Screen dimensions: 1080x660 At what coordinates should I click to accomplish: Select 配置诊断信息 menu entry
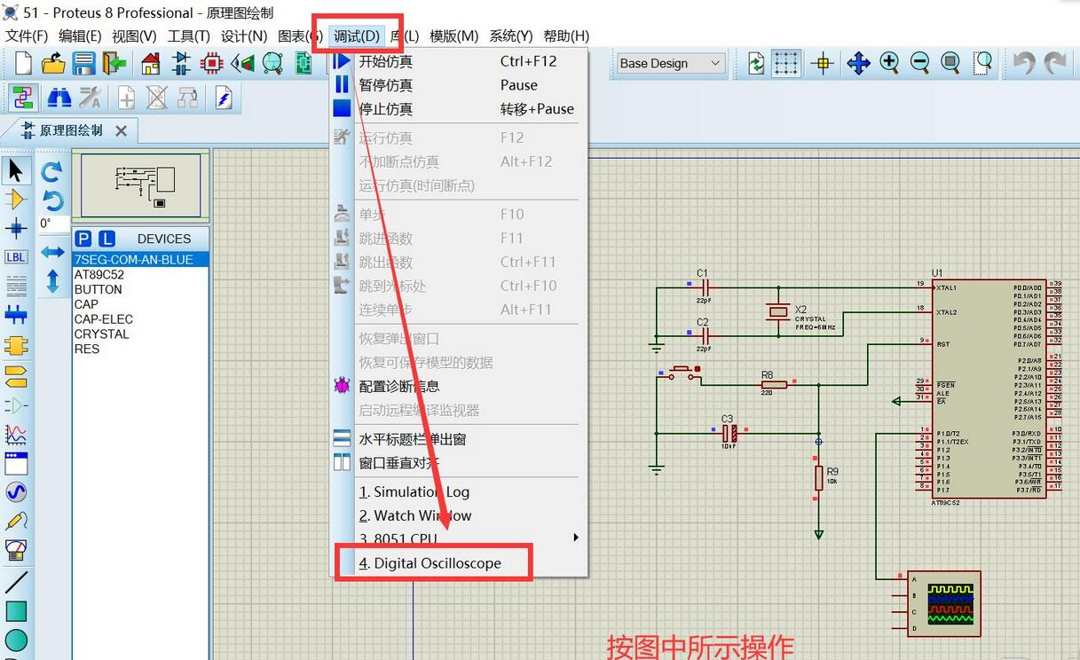point(458,386)
